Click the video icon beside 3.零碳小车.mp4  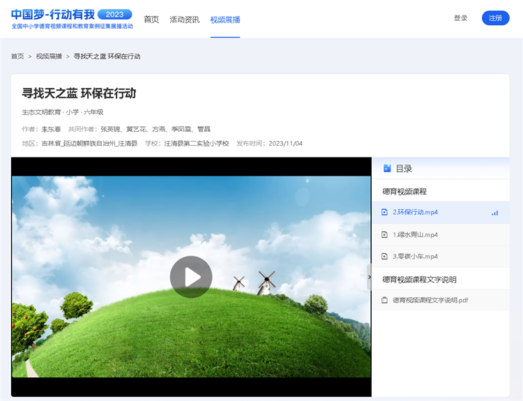pos(384,256)
